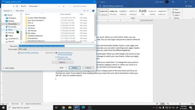Open the Tools dropdown menu
The image size is (195, 110).
point(63,68)
